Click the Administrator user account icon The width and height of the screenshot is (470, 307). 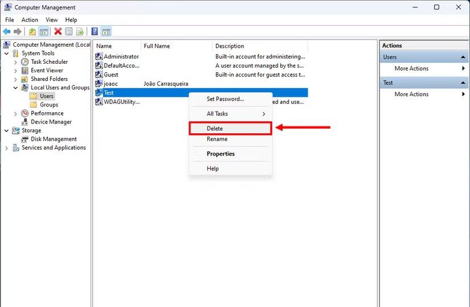(x=99, y=56)
